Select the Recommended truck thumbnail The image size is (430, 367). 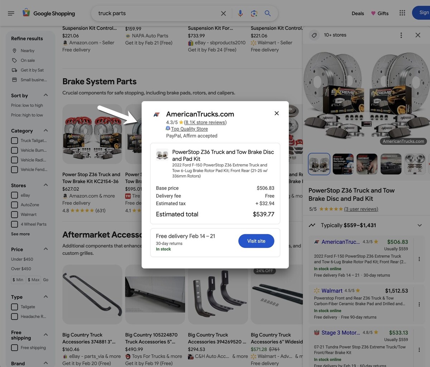coord(391,164)
